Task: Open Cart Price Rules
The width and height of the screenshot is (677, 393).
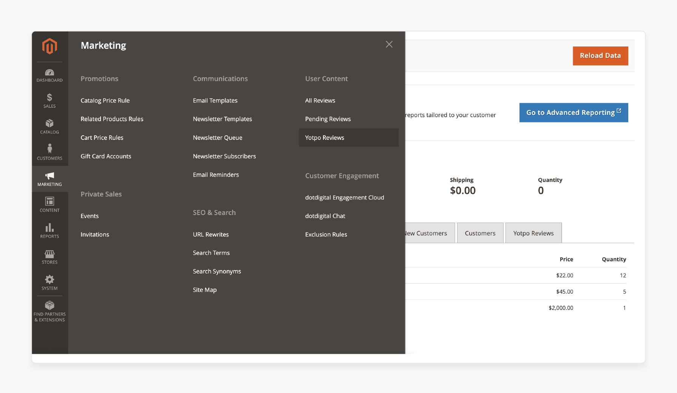Action: point(102,138)
